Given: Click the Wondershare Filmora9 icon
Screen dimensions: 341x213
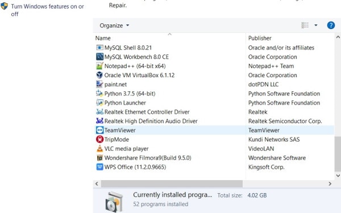Looking at the screenshot, I should tap(99, 158).
